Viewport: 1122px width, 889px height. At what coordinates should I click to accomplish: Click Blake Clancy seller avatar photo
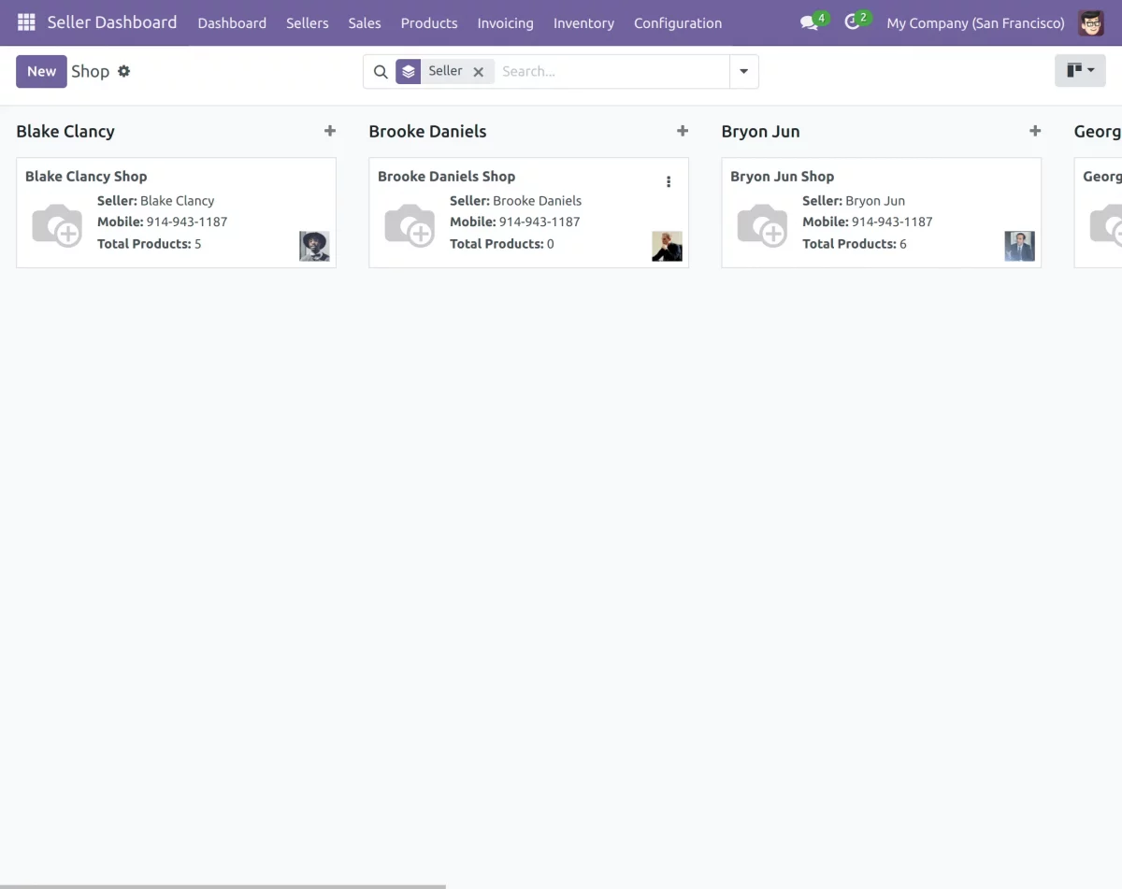pyautogui.click(x=314, y=246)
